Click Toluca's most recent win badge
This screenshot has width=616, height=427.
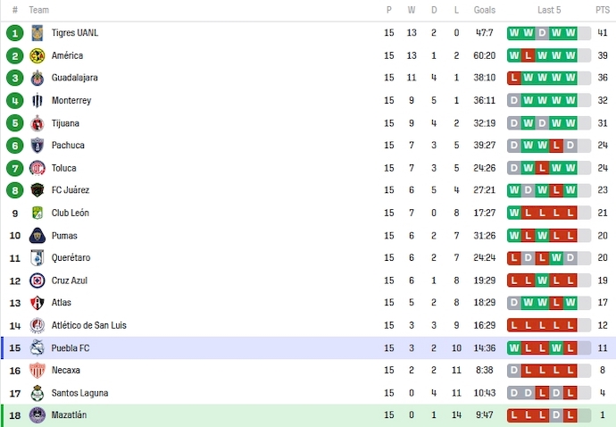[x=570, y=168]
